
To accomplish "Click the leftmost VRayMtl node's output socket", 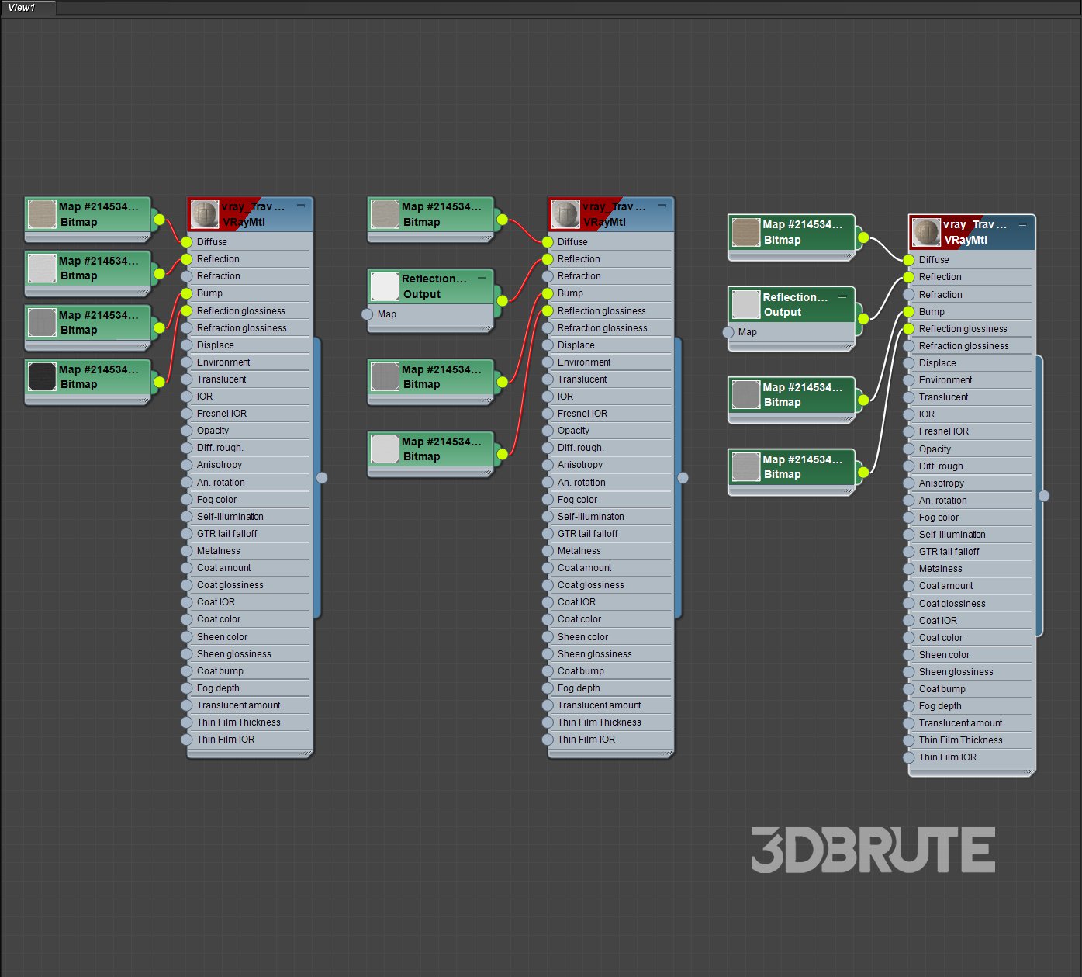I will tap(322, 478).
